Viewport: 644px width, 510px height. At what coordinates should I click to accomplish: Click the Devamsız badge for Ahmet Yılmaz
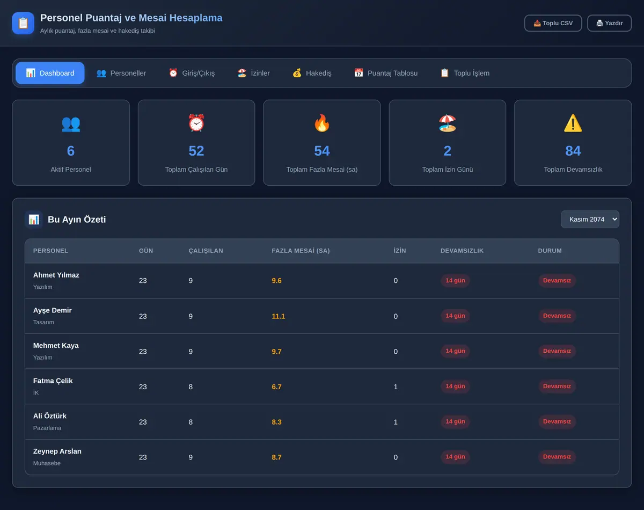coord(557,281)
